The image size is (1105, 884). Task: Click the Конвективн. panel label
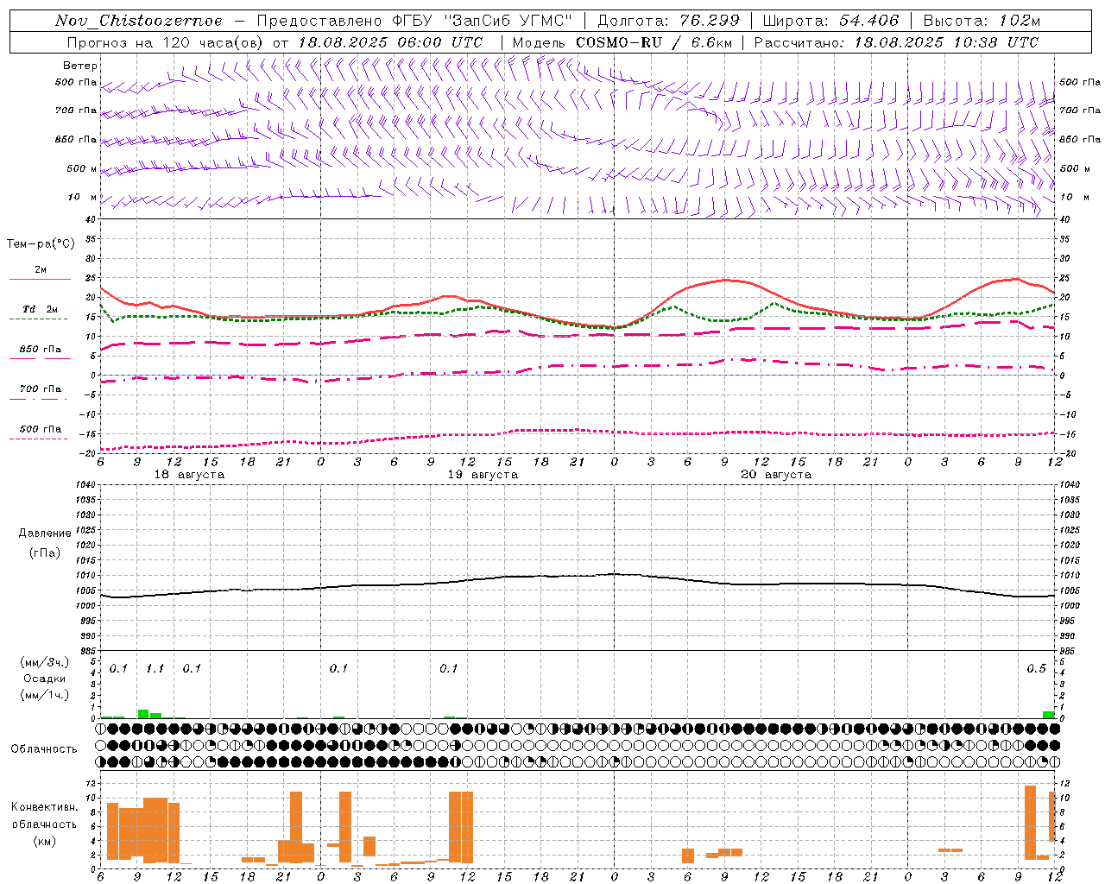[45, 807]
